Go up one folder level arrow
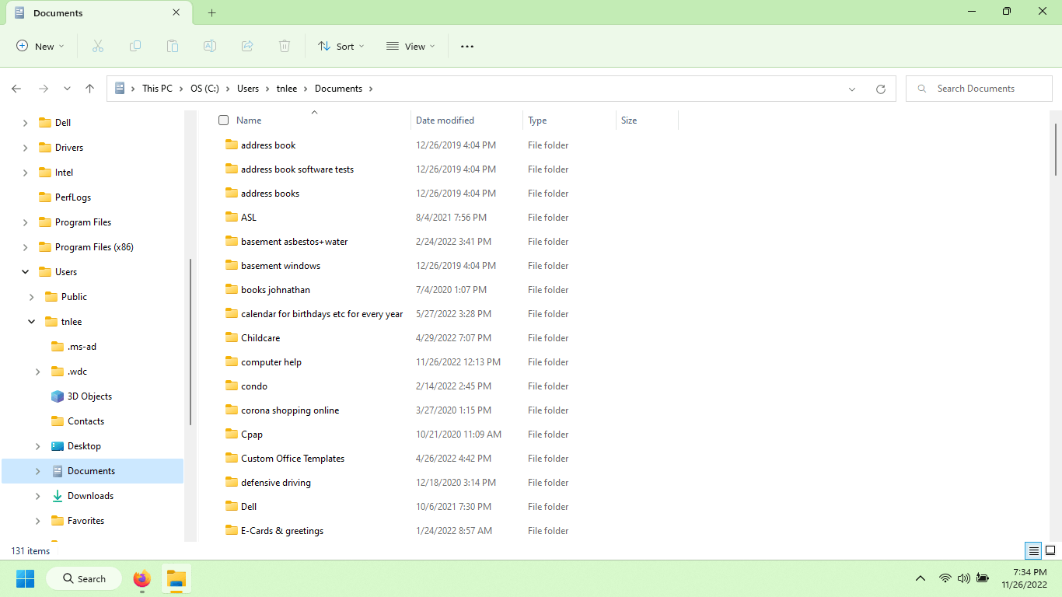This screenshot has width=1062, height=597. [90, 89]
